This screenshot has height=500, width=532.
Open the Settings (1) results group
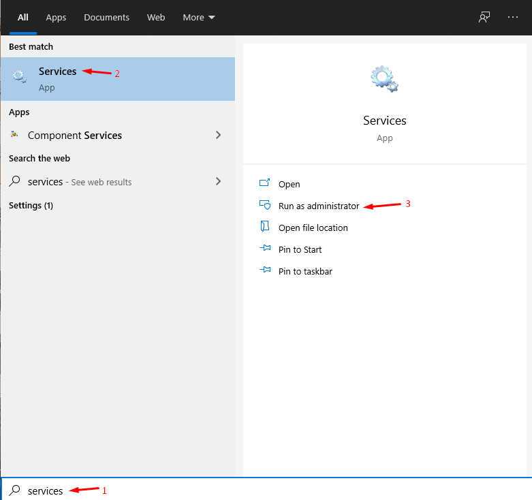pos(31,205)
